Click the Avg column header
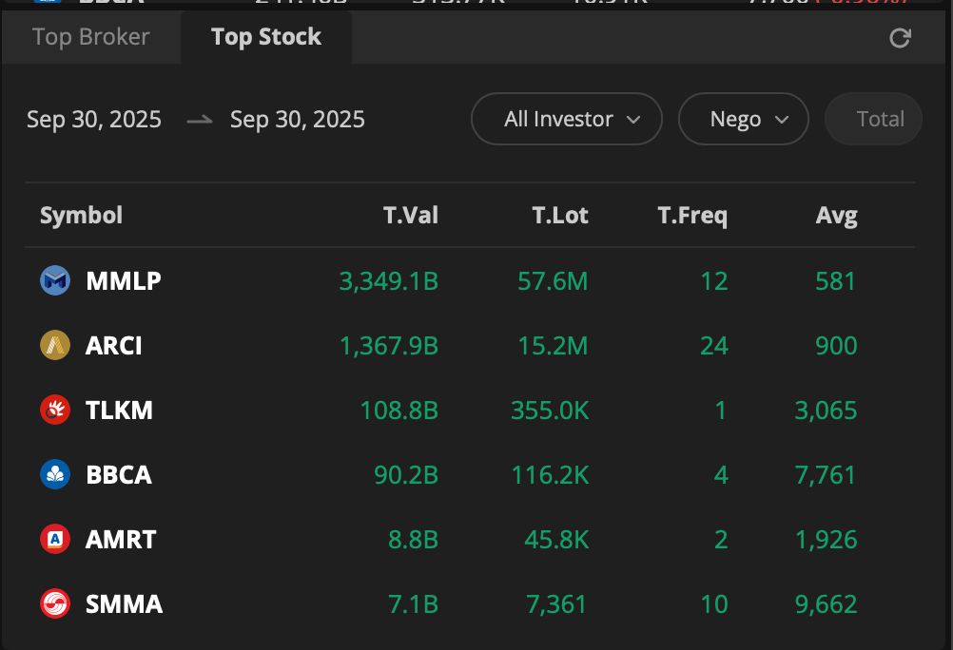 838,216
